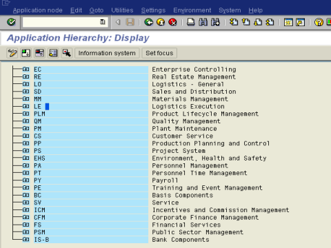Click the Select subtree cursor icon
This screenshot has height=248, width=331.
[x=67, y=53]
